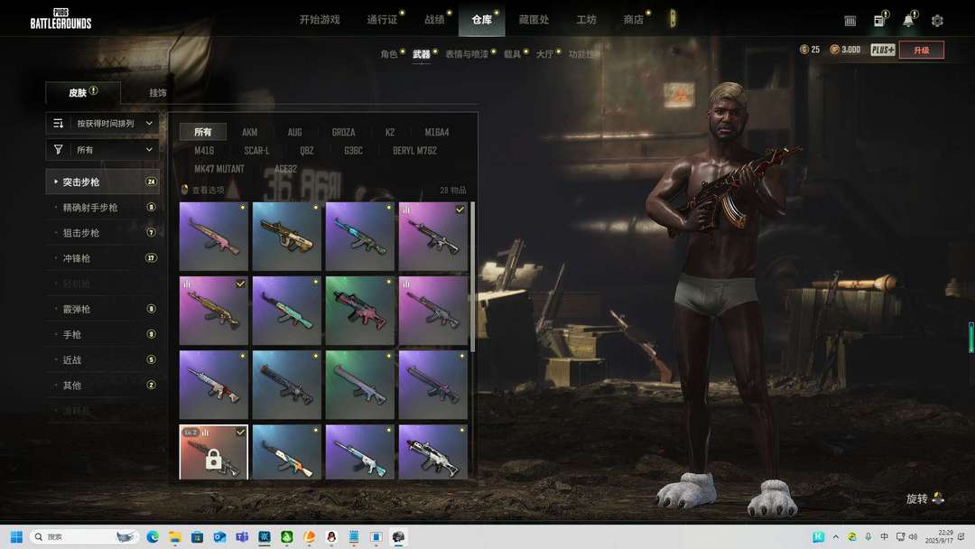Screen dimensions: 975x549
Task: Click the red 升级 upgrade button
Action: [922, 50]
